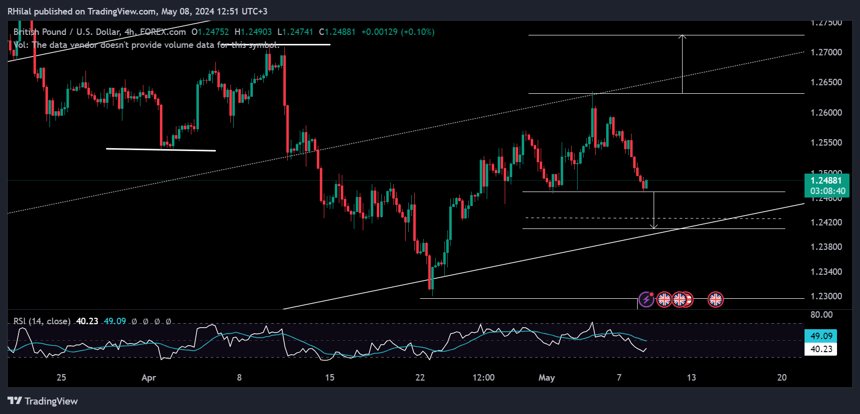Click the 1.27000 price axis label

click(826, 52)
